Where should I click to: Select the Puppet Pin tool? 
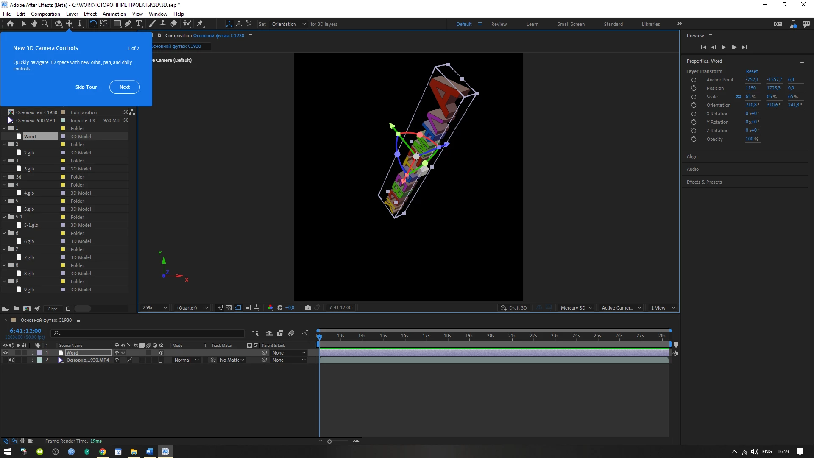[x=200, y=24]
